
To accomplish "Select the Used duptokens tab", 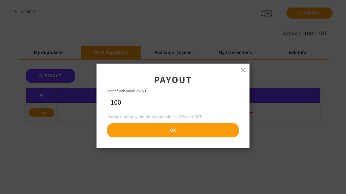I will pos(111,53).
